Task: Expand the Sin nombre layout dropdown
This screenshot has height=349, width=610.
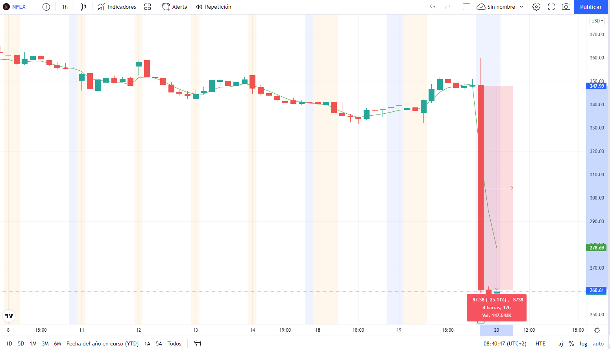Action: 521,7
